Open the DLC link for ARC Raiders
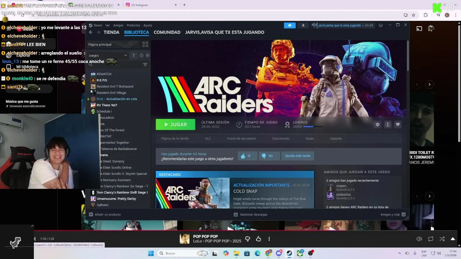 click(x=208, y=138)
